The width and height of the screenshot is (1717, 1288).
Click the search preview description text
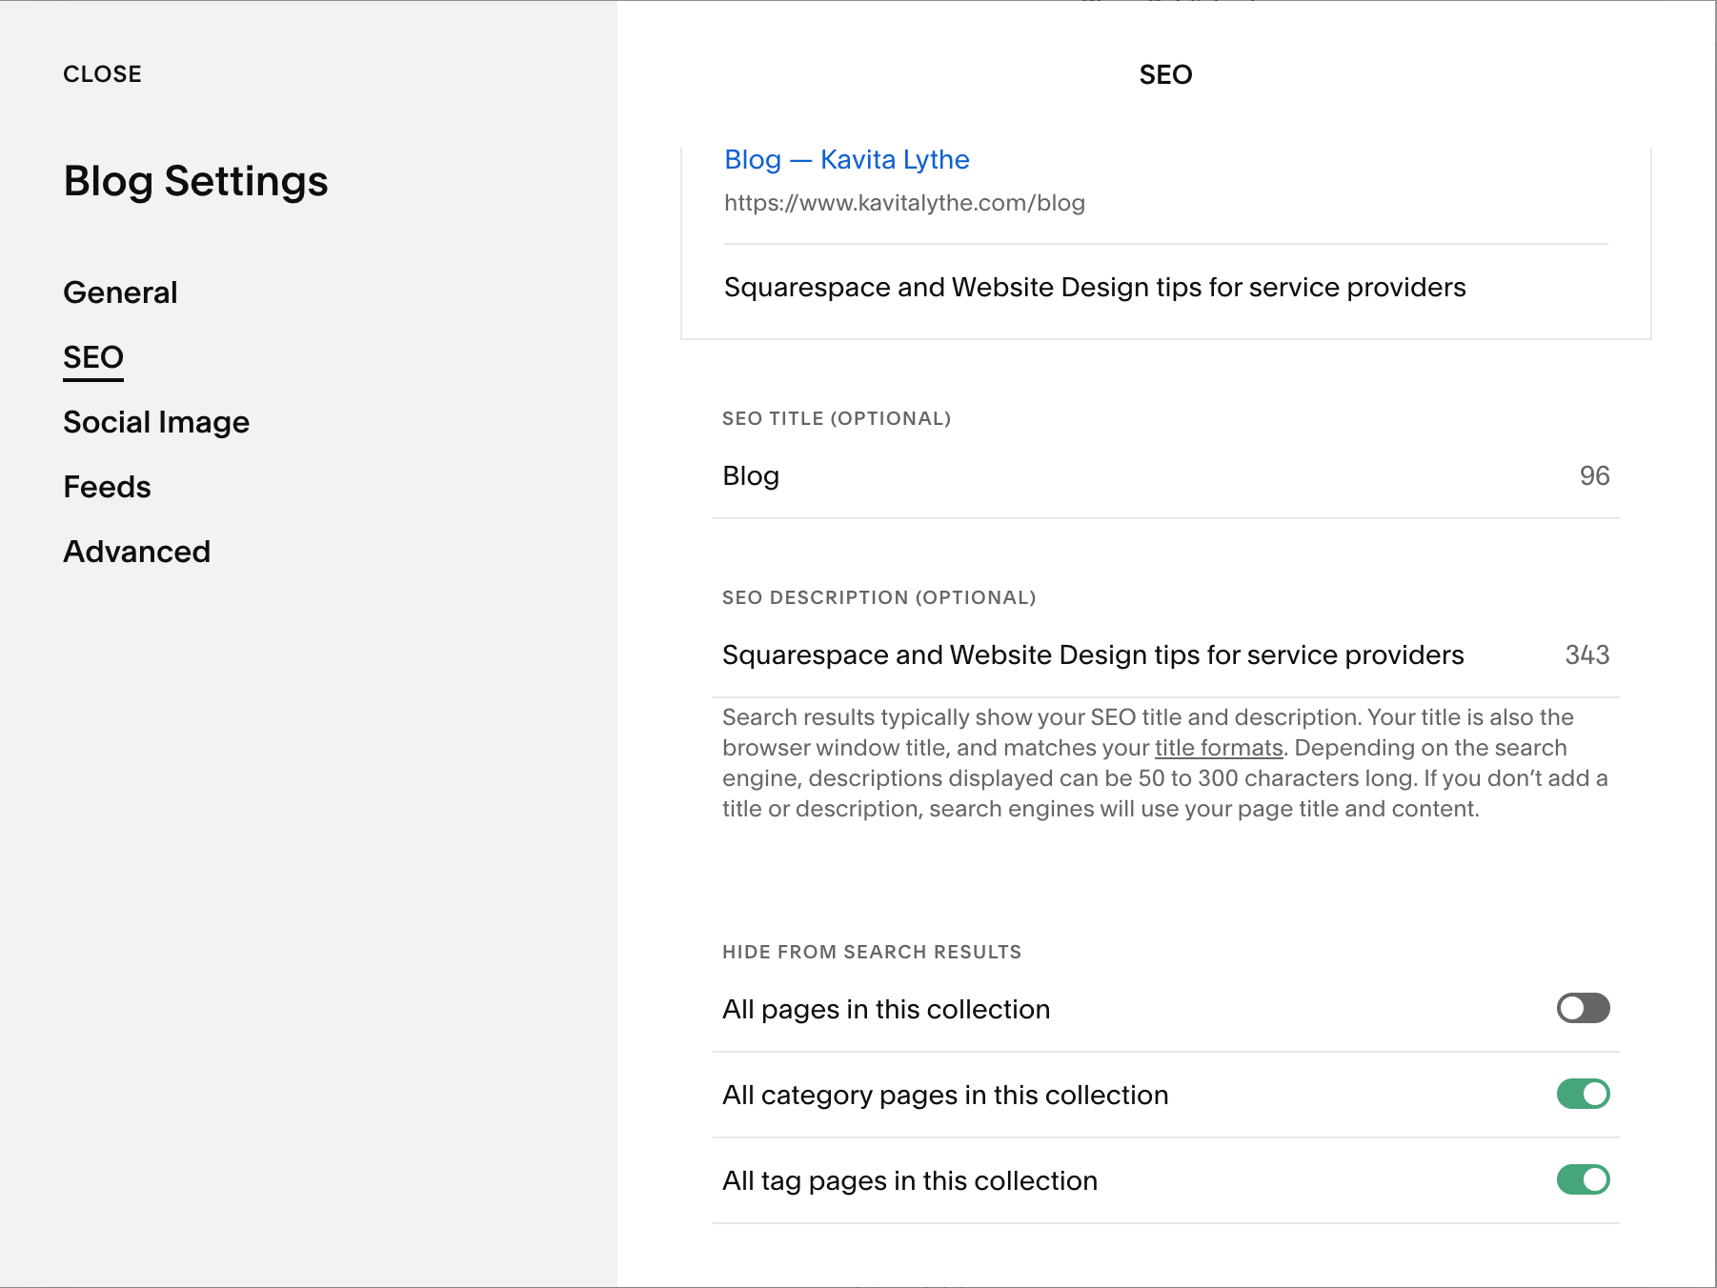pyautogui.click(x=1094, y=288)
